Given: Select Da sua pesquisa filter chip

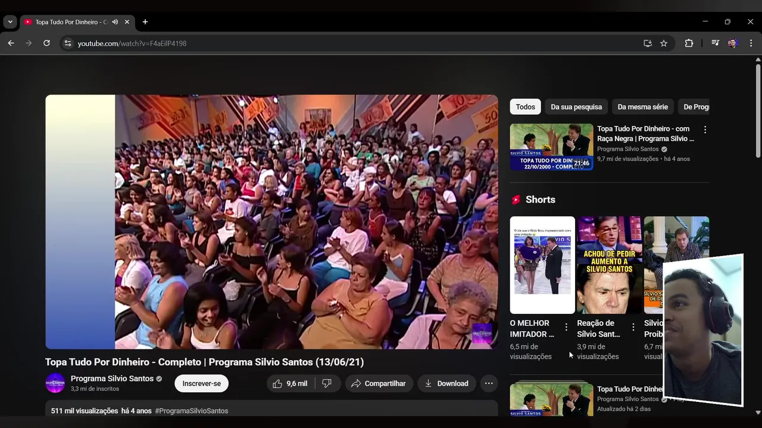Looking at the screenshot, I should click(x=576, y=107).
